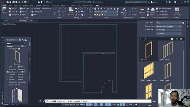Open status bar workspace settings gear
This screenshot has height=107, width=190.
point(136,104)
